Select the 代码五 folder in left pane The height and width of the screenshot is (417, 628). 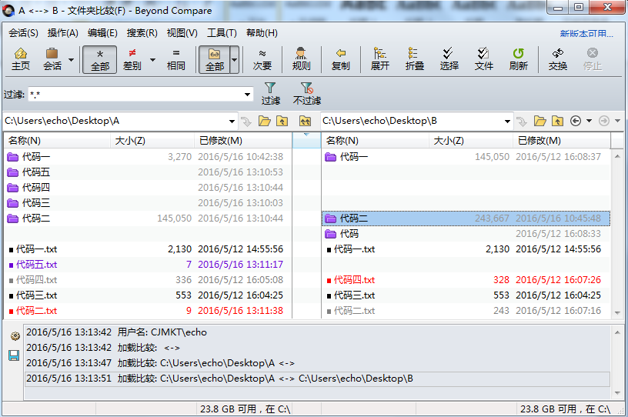pyautogui.click(x=148, y=172)
